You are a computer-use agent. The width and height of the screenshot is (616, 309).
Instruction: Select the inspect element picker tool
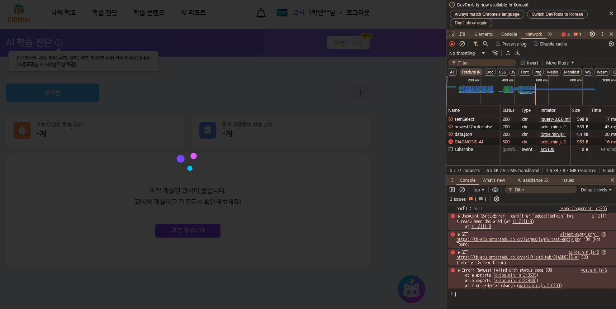(x=452, y=34)
